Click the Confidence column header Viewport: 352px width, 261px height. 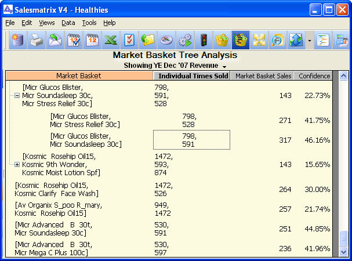pyautogui.click(x=313, y=76)
